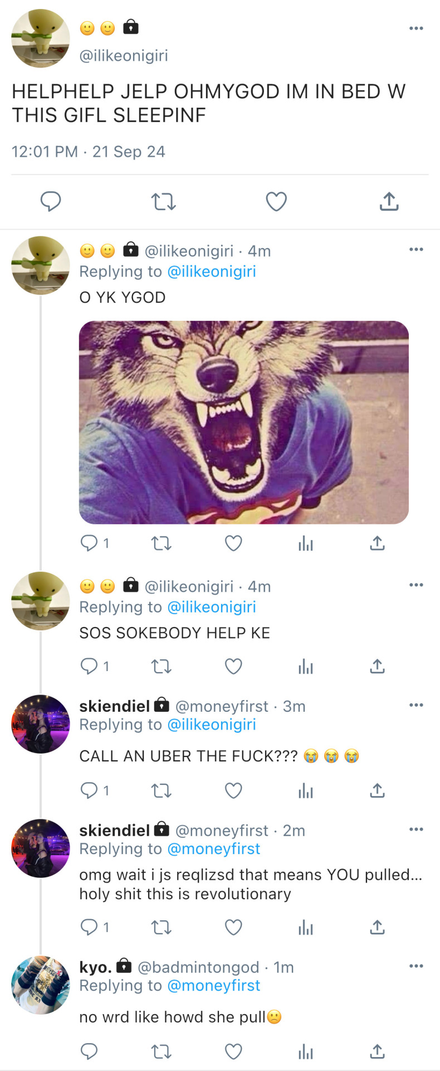Open more options on "CALL AN UBER" reply
This screenshot has width=440, height=1071.
(x=416, y=705)
